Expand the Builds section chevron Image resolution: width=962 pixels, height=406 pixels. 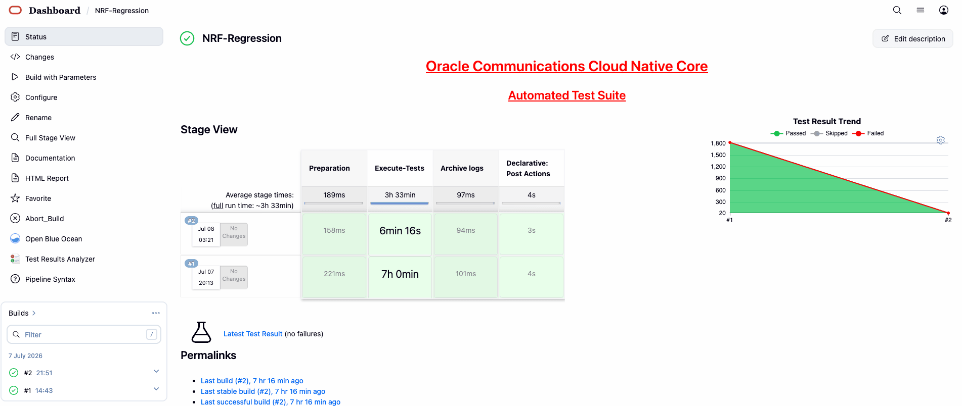pyautogui.click(x=34, y=313)
